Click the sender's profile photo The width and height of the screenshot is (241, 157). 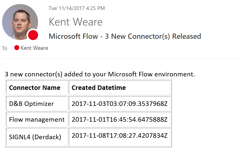[x=19, y=21]
